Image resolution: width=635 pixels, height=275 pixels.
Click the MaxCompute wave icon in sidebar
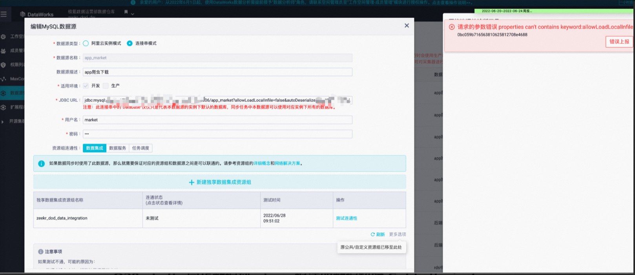coord(4,79)
